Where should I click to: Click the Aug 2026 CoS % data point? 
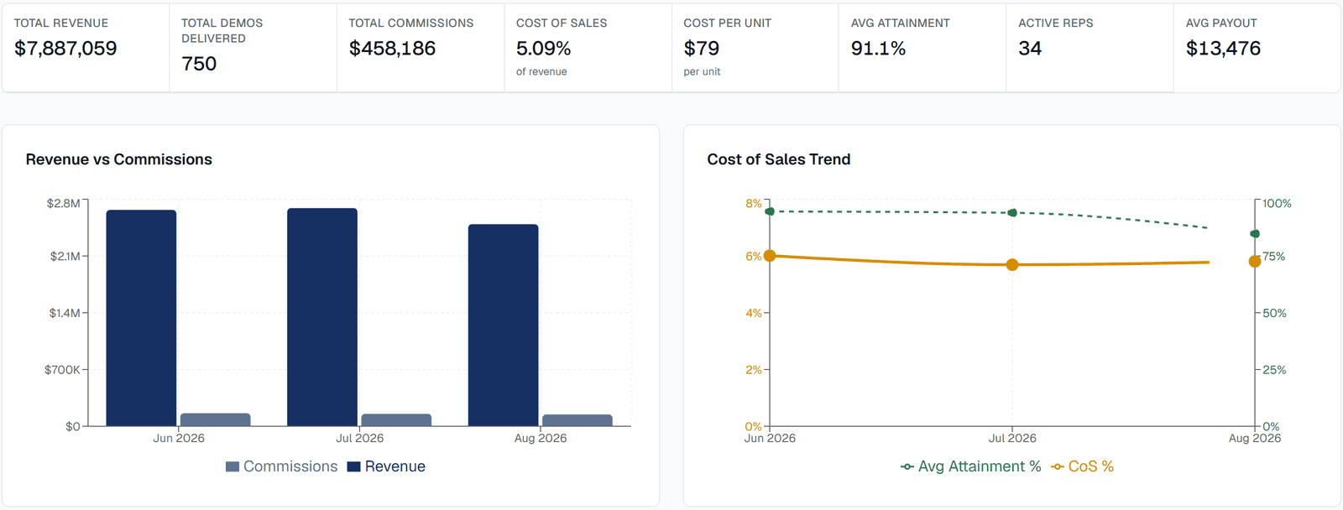point(1255,262)
